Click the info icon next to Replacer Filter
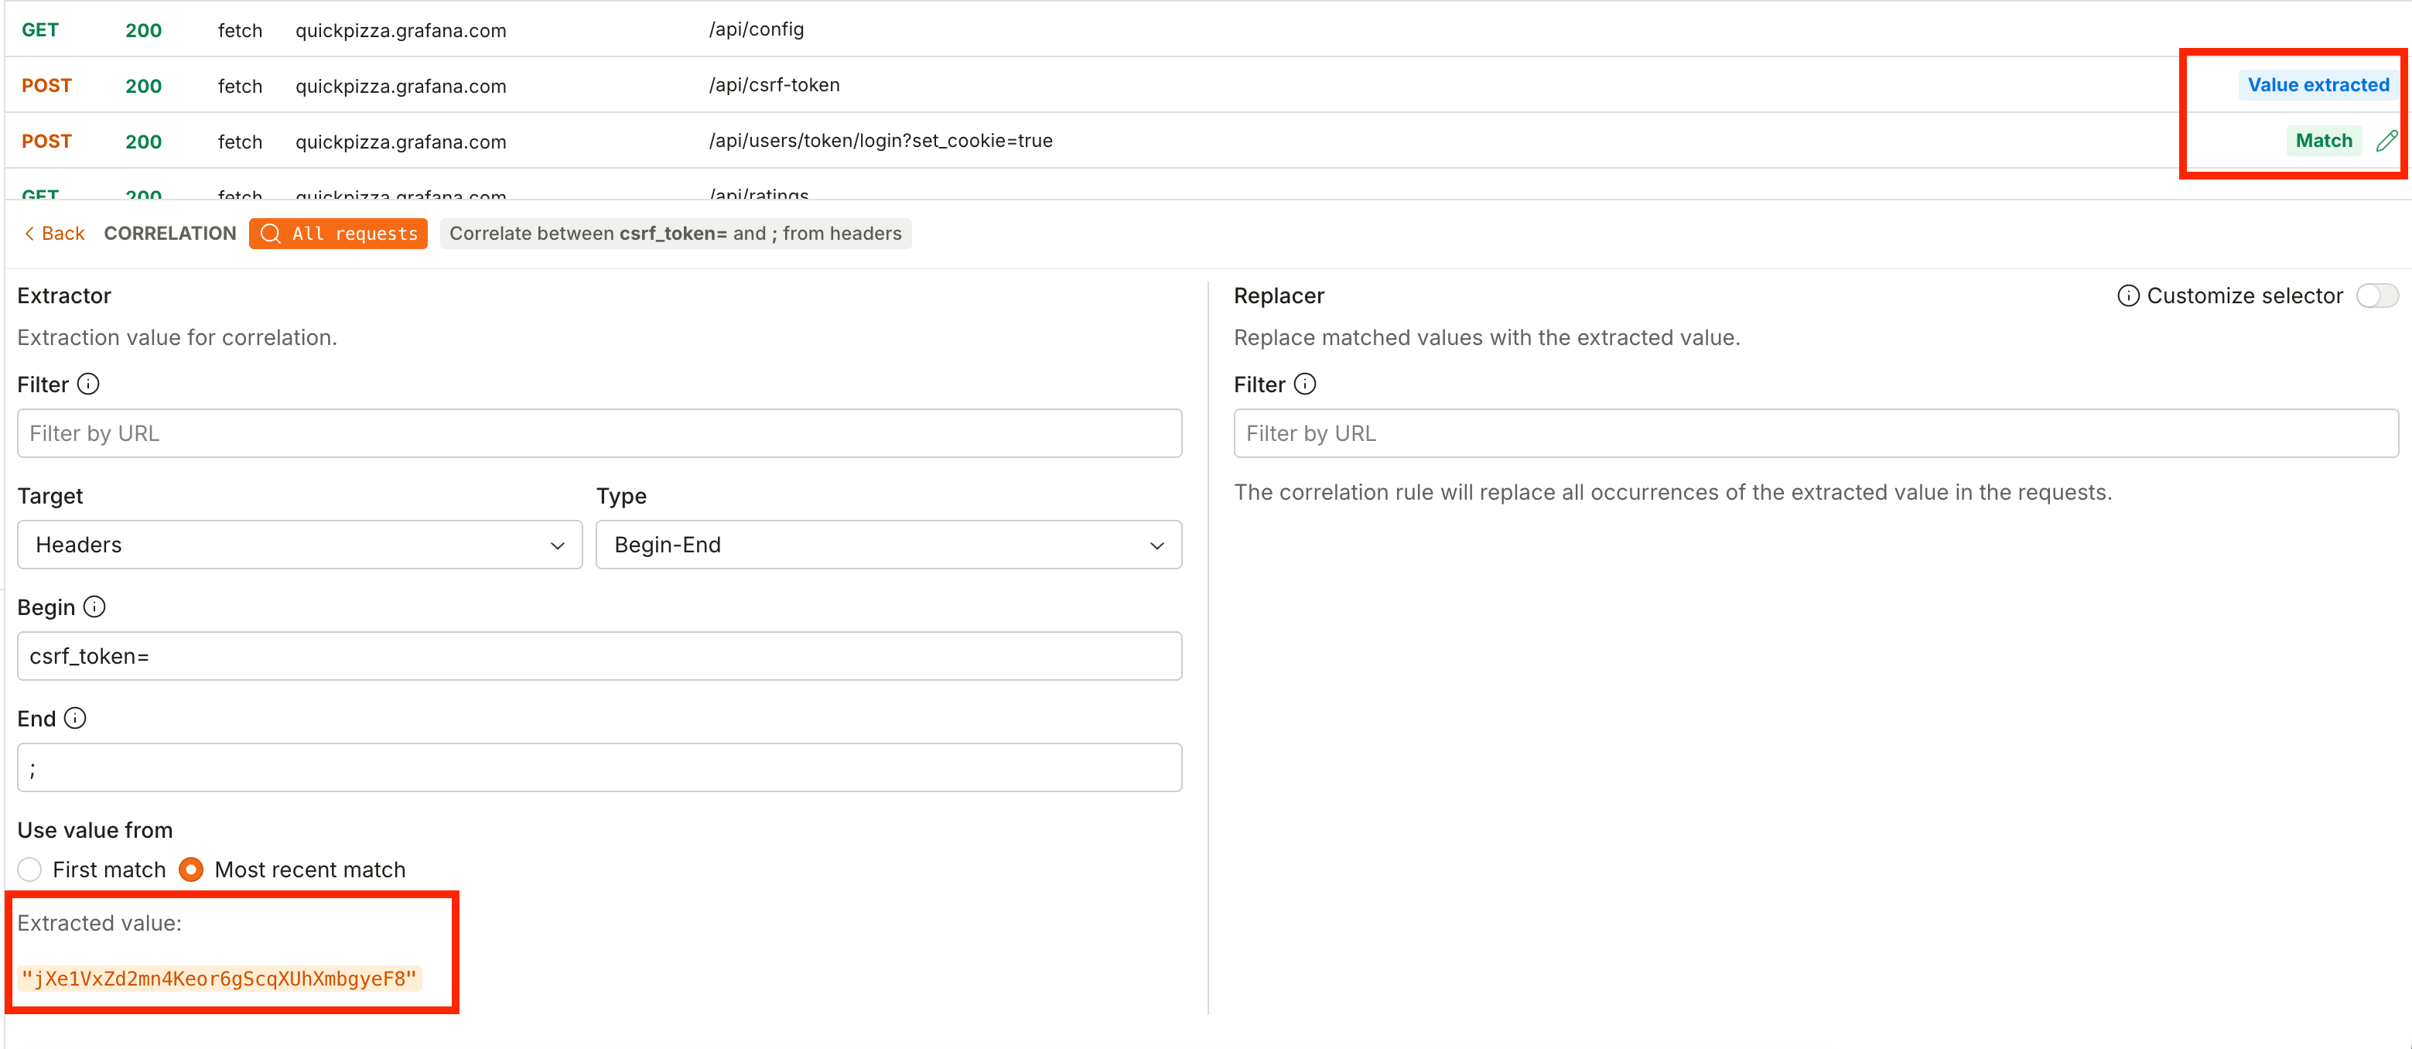This screenshot has width=2412, height=1049. pyautogui.click(x=1304, y=384)
